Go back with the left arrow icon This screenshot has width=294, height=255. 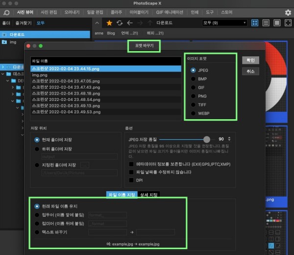click(129, 23)
